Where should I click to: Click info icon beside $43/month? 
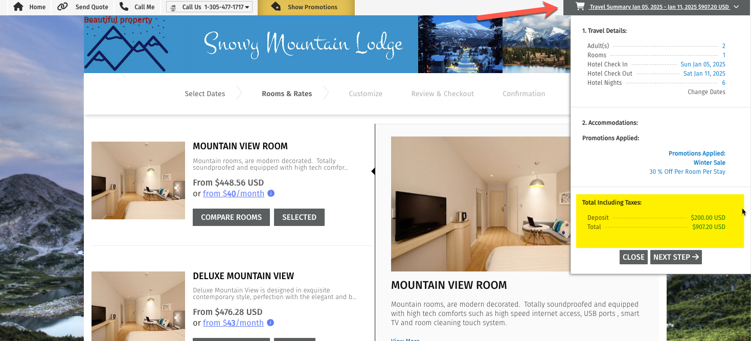pyautogui.click(x=270, y=323)
